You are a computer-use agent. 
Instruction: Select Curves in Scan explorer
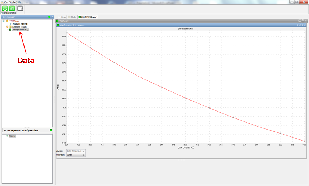(12, 136)
